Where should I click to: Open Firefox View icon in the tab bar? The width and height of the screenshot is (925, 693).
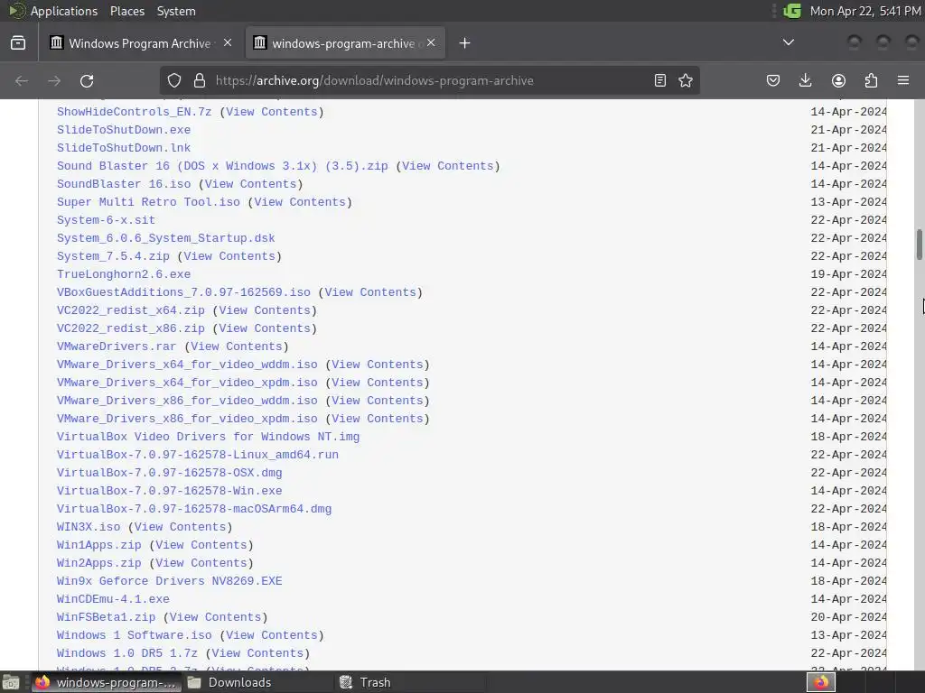pyautogui.click(x=18, y=43)
